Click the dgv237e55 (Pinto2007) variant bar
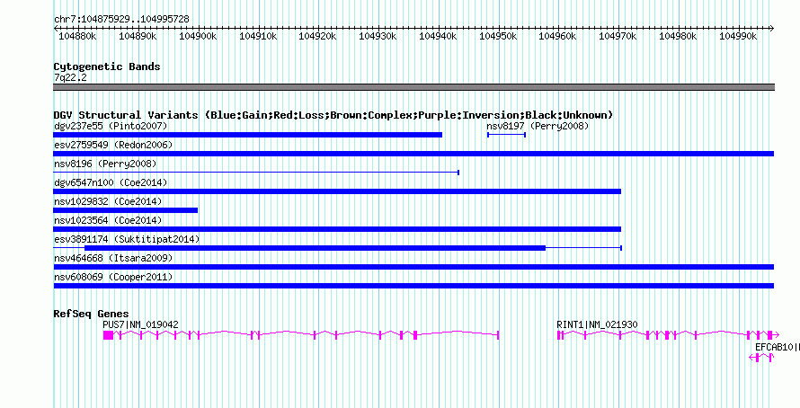Viewport: 800px width, 408px height. pyautogui.click(x=247, y=135)
